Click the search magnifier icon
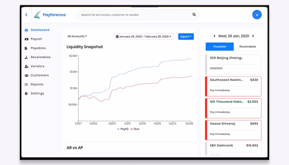 194,14
